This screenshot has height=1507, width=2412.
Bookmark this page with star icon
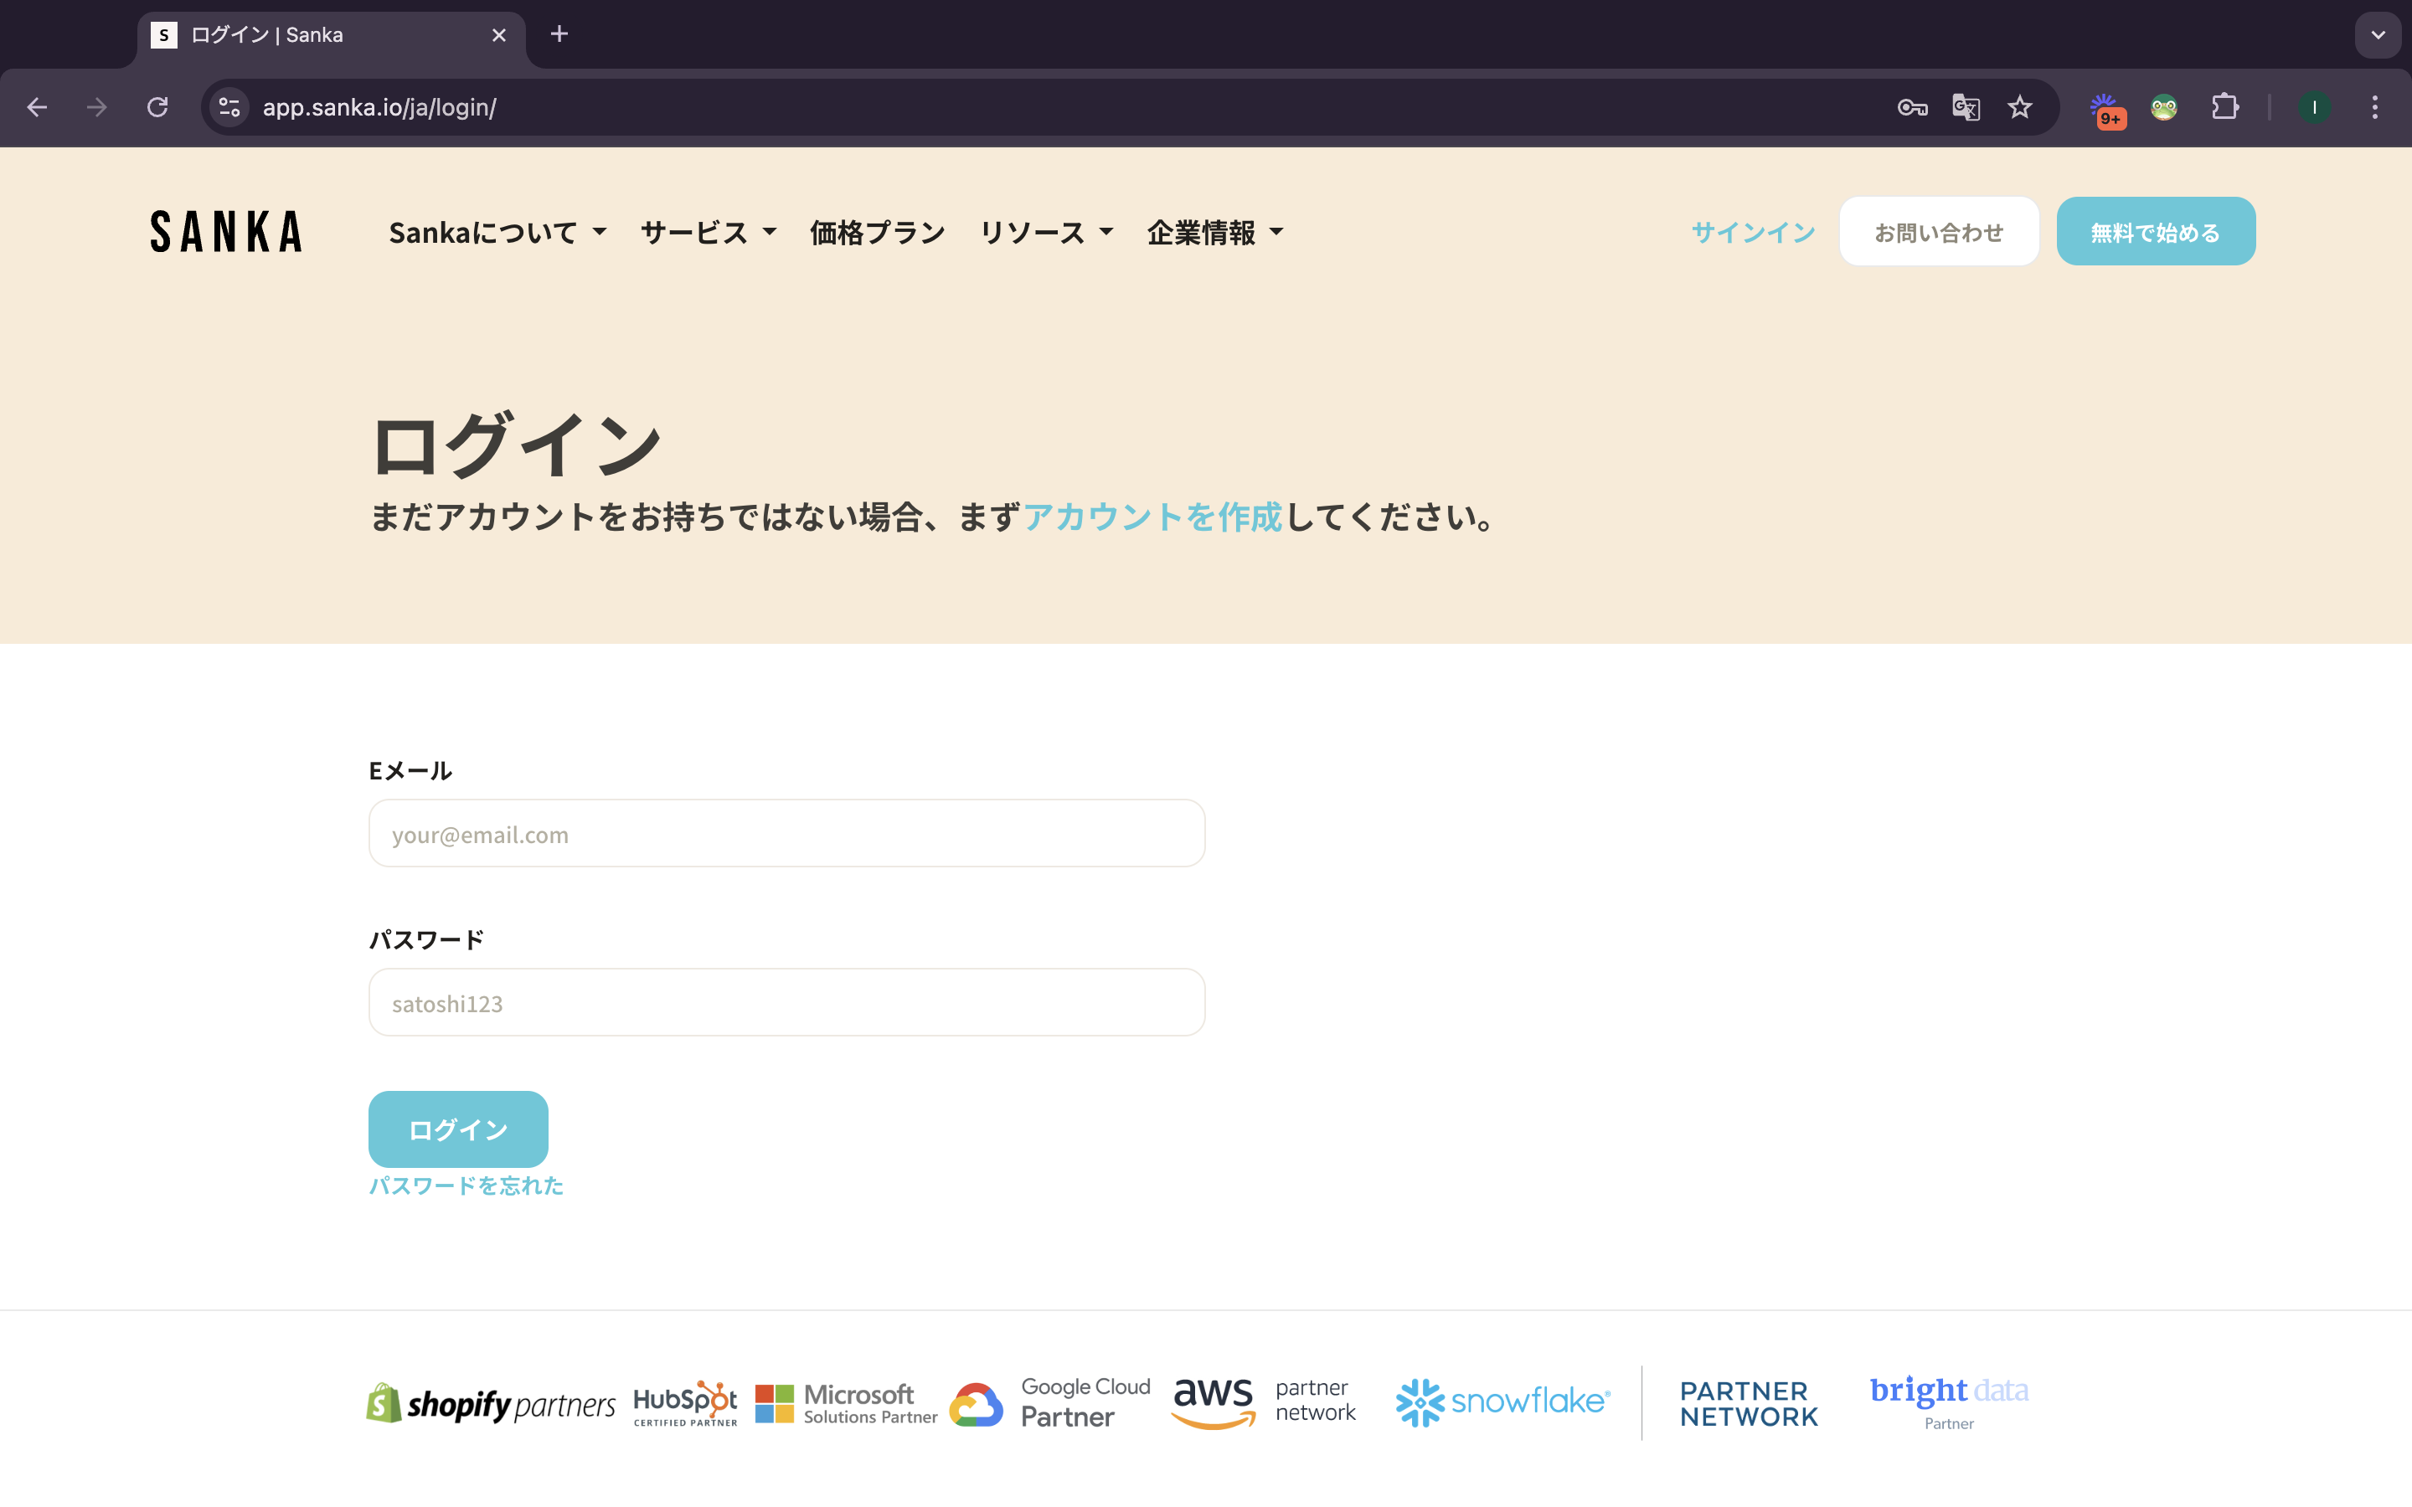pyautogui.click(x=2019, y=106)
